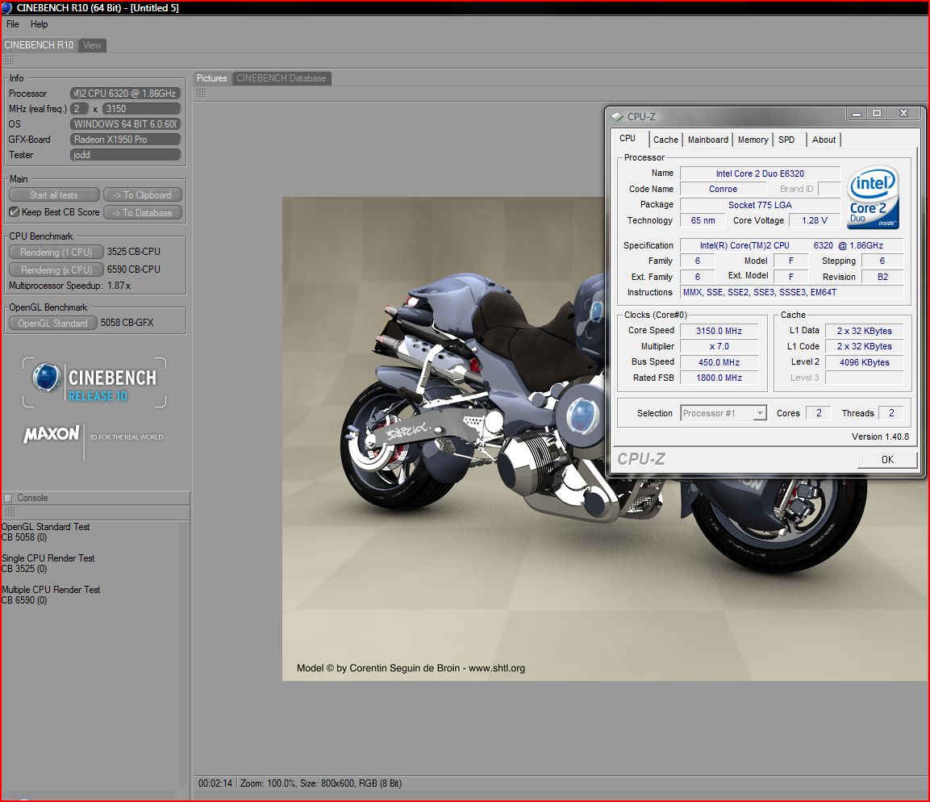
Task: Click the Technology value 65 nm
Action: (x=703, y=220)
